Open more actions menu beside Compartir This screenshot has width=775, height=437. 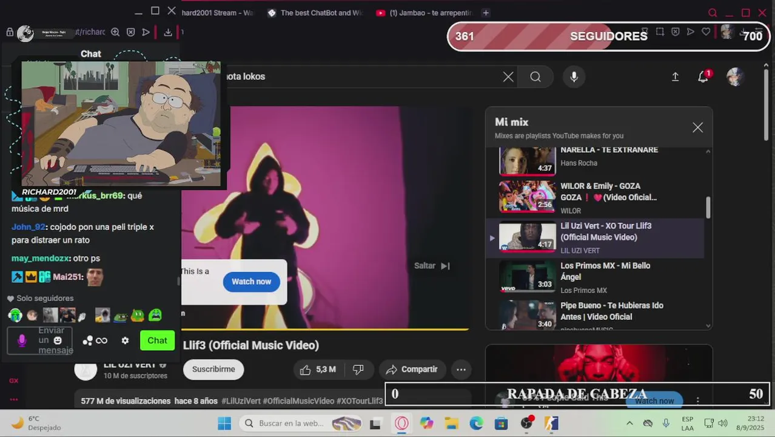tap(461, 370)
